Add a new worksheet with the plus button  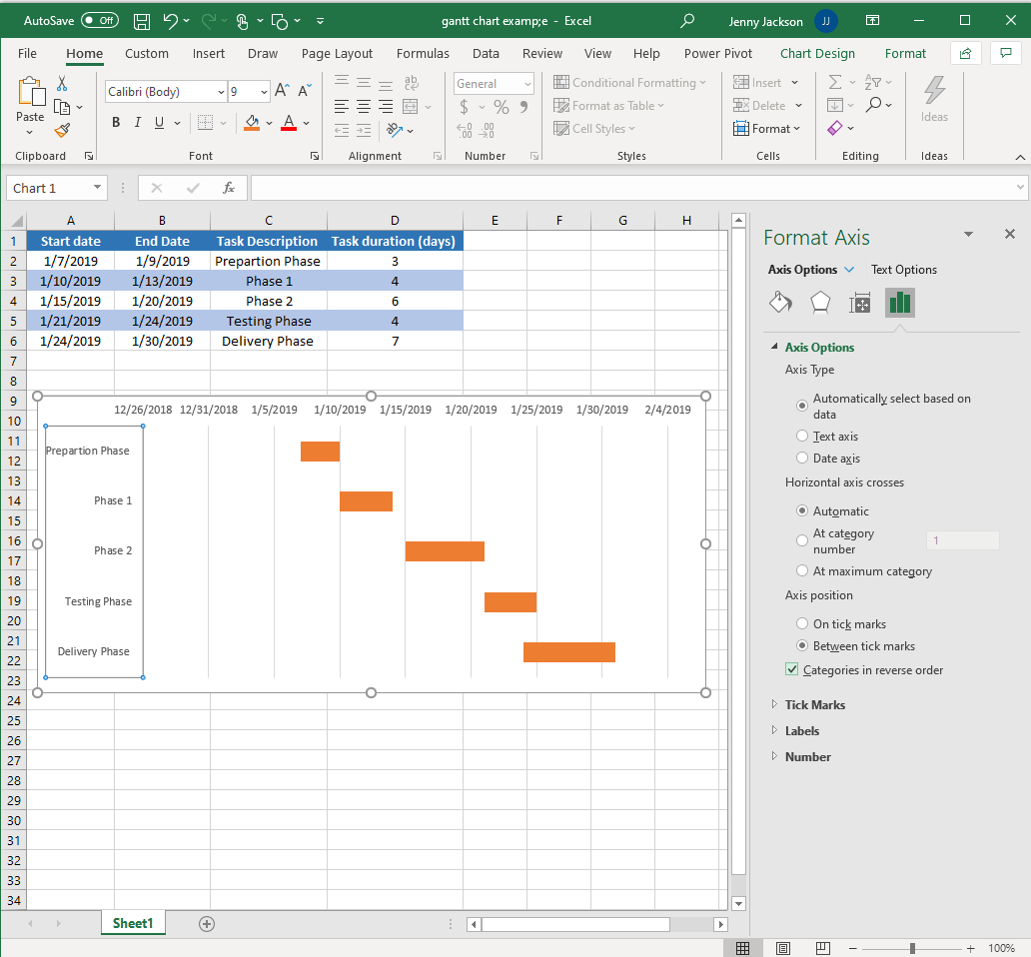pyautogui.click(x=206, y=924)
